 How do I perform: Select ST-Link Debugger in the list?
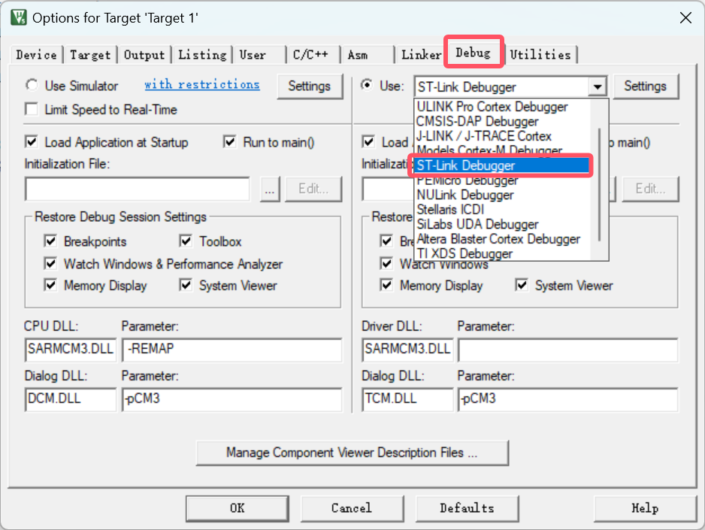point(502,165)
